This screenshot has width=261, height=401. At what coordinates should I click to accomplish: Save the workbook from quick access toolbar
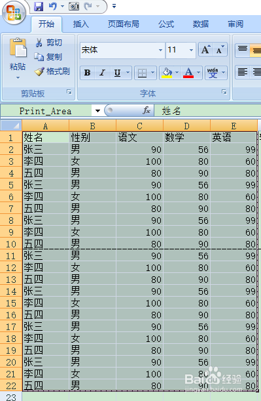point(39,6)
